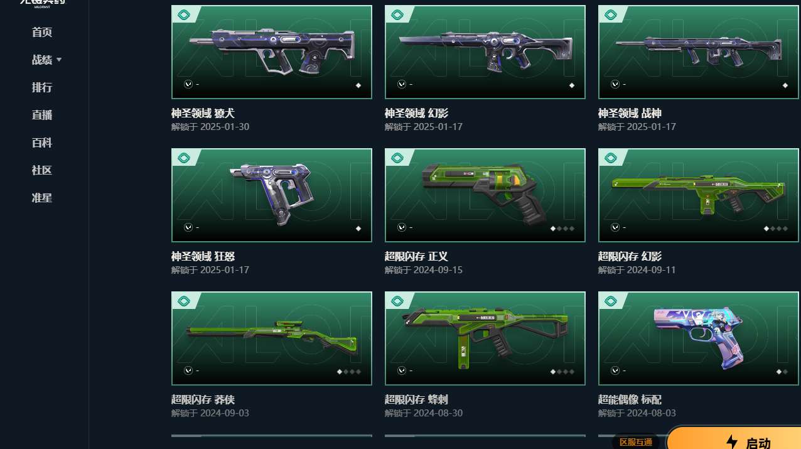Open the 首页 menu item

coord(42,32)
